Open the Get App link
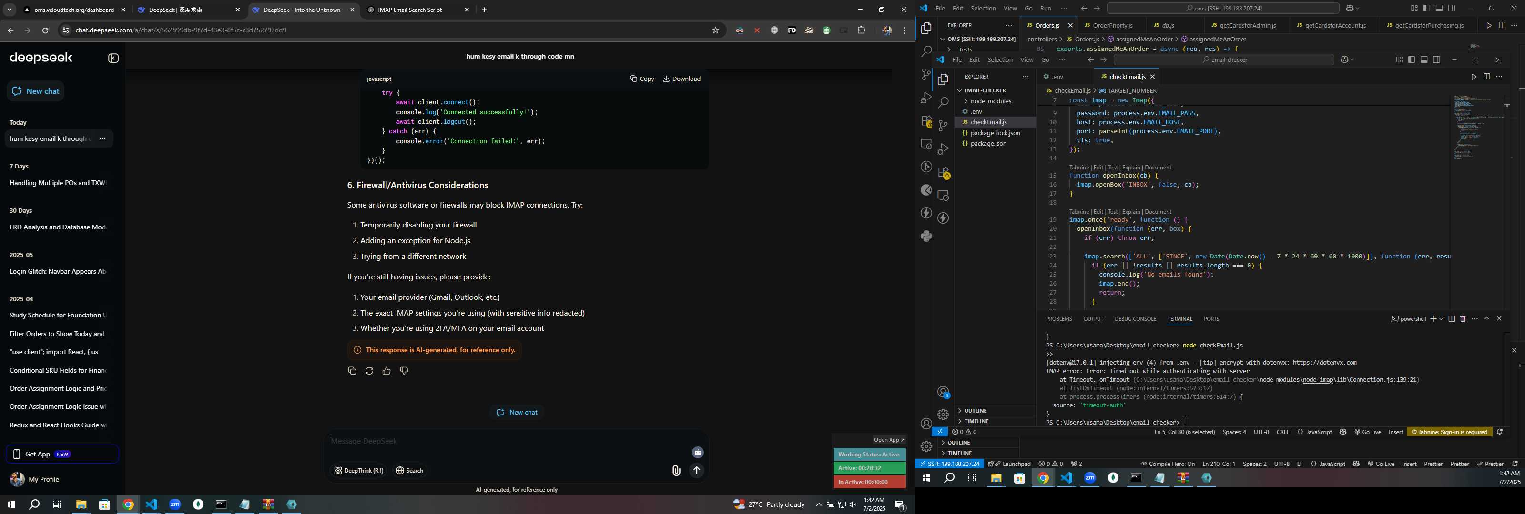 click(62, 454)
